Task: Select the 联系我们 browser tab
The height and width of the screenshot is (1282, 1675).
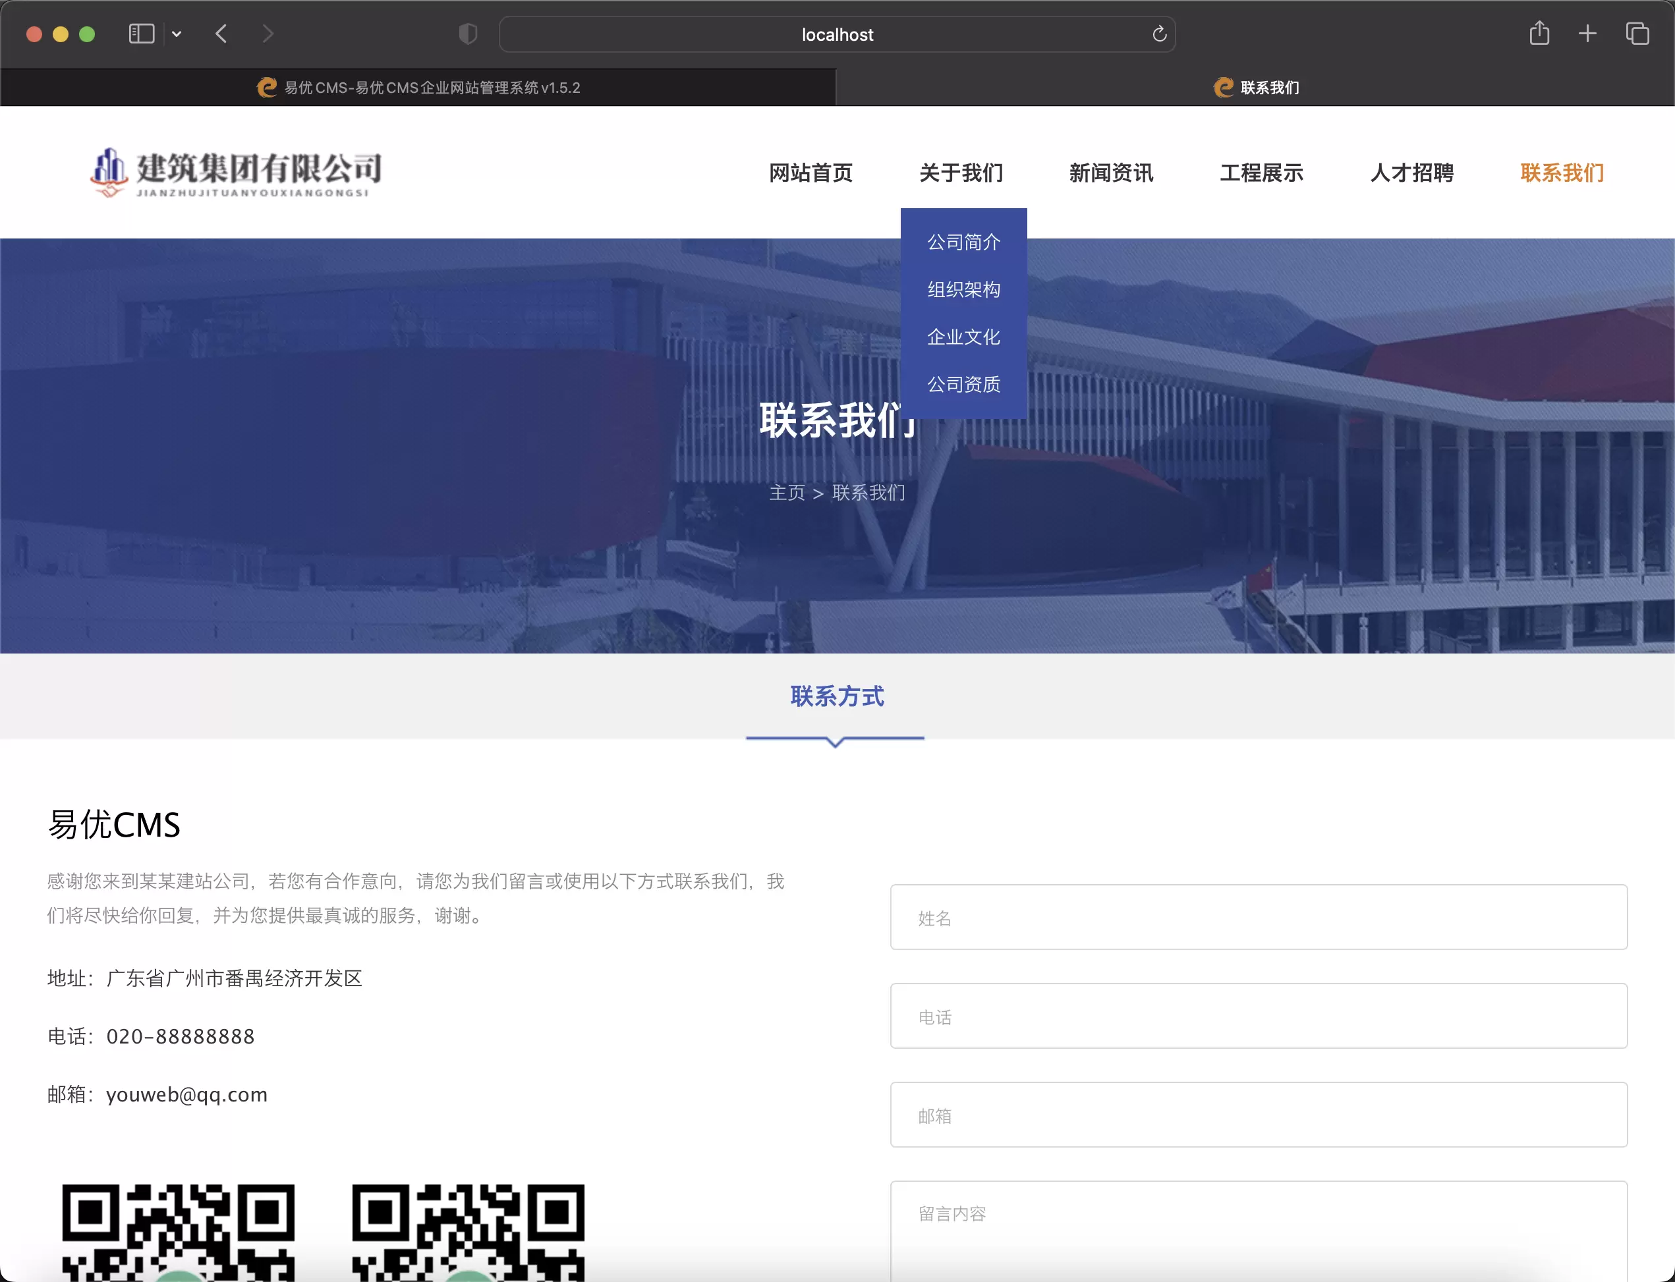Action: pyautogui.click(x=1255, y=88)
